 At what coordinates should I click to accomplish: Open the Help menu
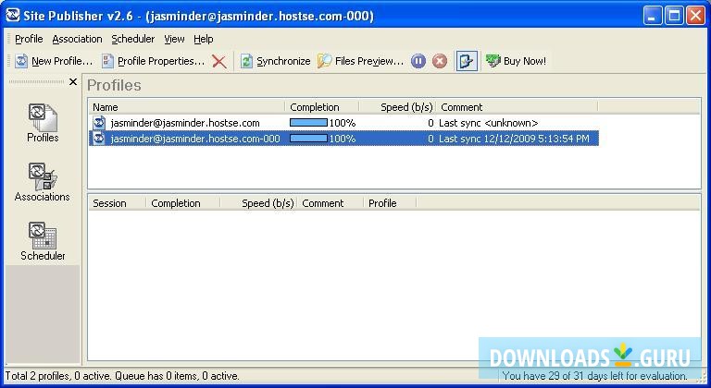(203, 39)
